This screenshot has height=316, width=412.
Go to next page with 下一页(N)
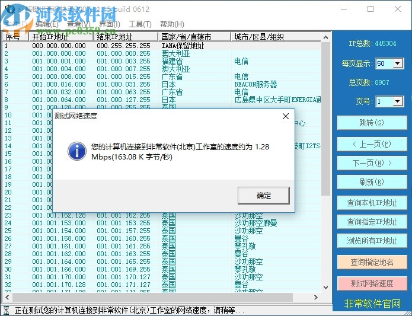pyautogui.click(x=372, y=163)
